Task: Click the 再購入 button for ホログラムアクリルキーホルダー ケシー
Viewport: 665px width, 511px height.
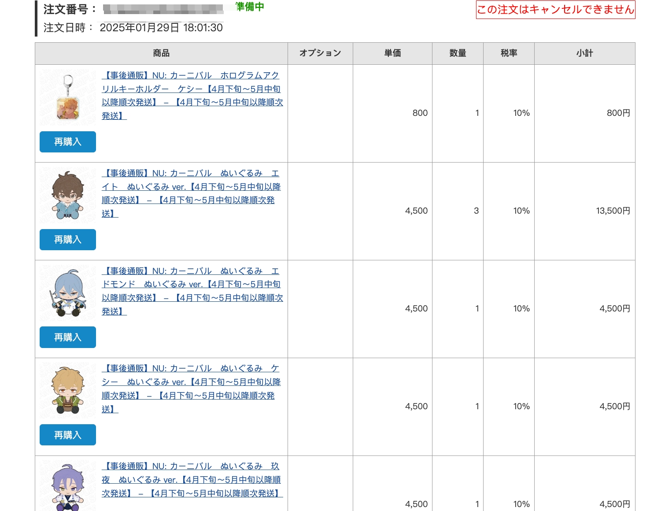Action: coord(68,142)
